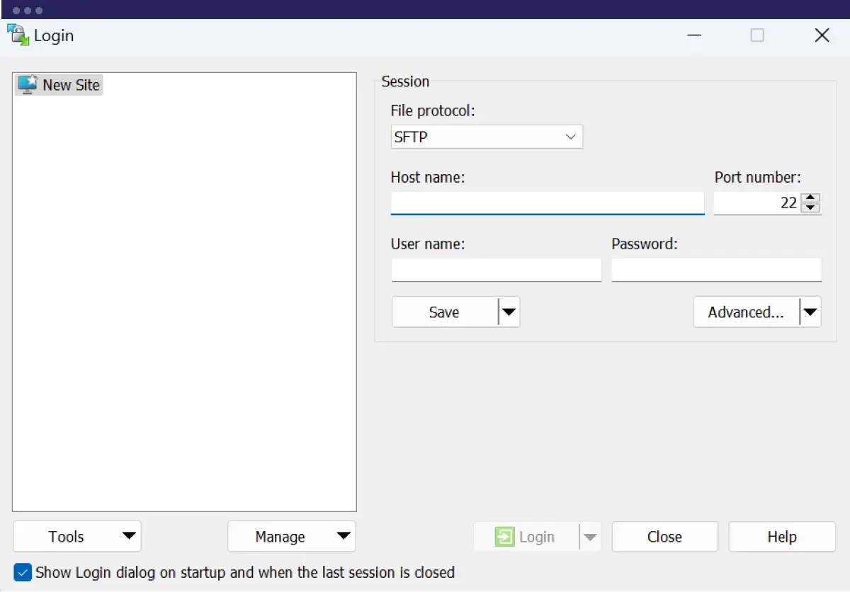The height and width of the screenshot is (592, 850).
Task: Open the Tools menu button
Action: pos(77,537)
